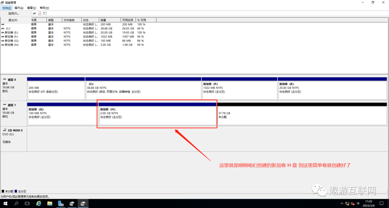The height and width of the screenshot is (208, 389).
Task: Click the CD-ROM 0 disc icon
Action: coord(5,130)
